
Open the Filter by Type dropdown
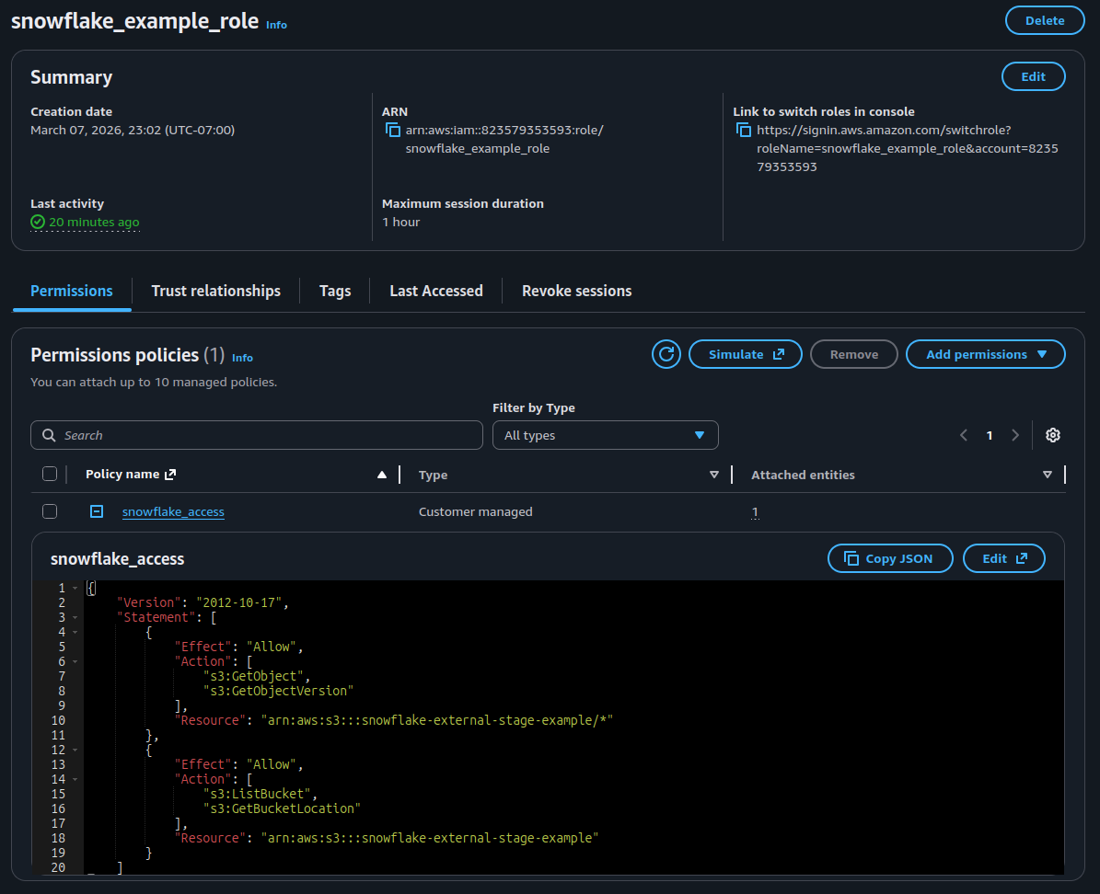[x=606, y=435]
